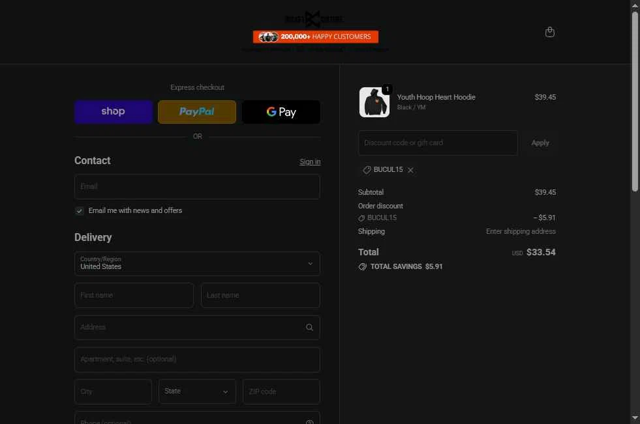Open the Sign in link
The width and height of the screenshot is (640, 424).
pos(310,162)
